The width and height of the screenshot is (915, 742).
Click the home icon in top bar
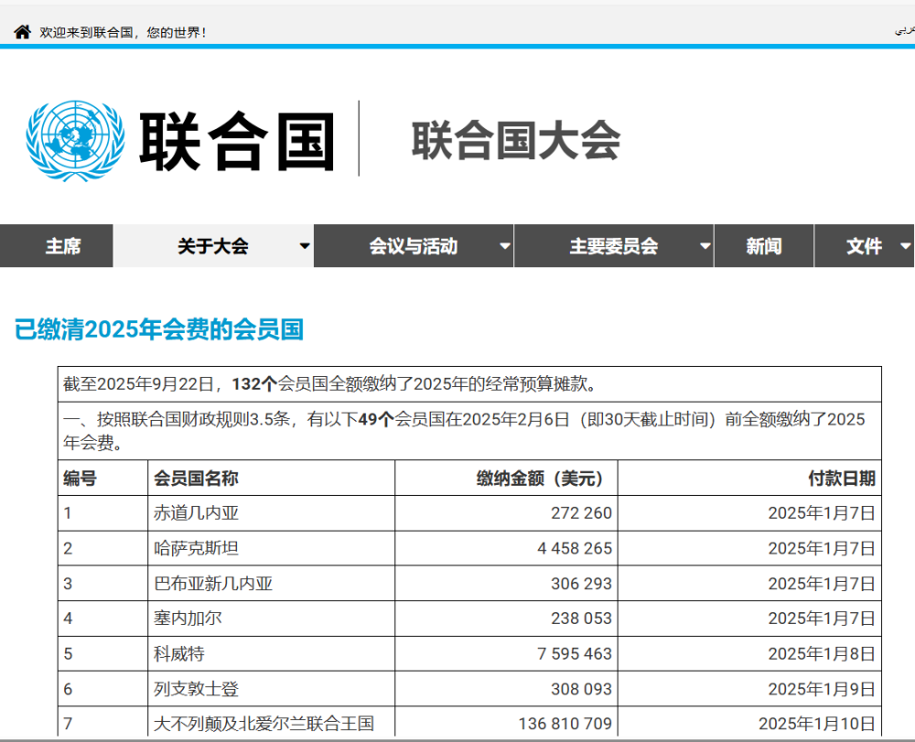click(22, 32)
